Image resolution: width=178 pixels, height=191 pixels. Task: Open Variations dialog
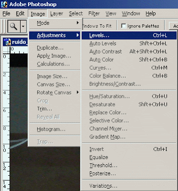click(129, 186)
